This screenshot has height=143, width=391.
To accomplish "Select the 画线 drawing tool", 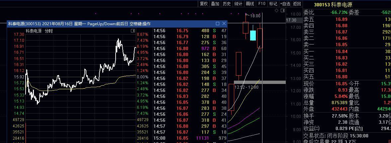I will coord(250,4).
